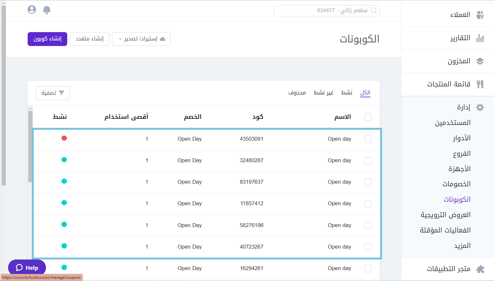
Task: Open the user profile icon
Action: click(32, 10)
